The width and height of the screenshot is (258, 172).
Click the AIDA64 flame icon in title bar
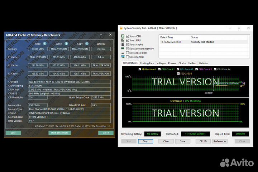coord(121,28)
